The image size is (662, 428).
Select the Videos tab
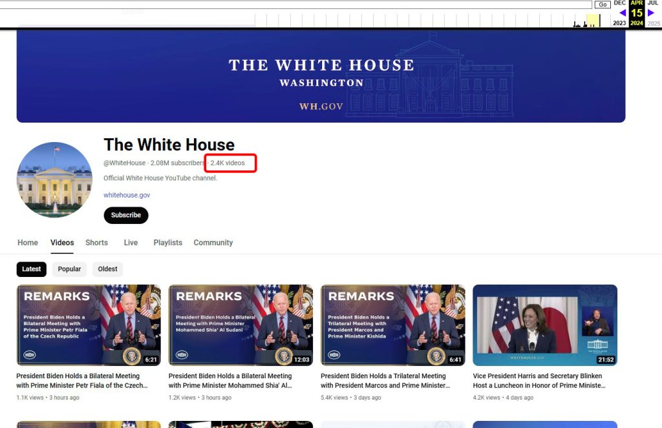coord(62,243)
